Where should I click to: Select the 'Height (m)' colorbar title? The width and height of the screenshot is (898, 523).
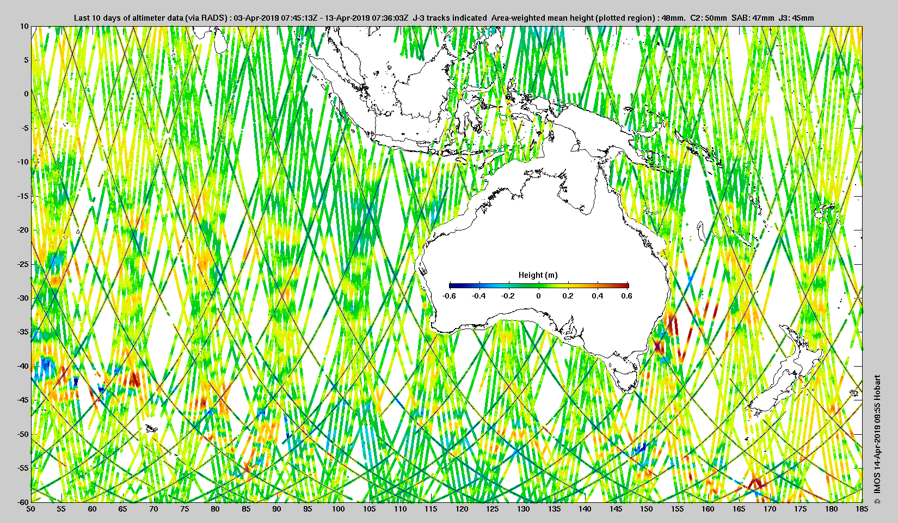(x=538, y=275)
